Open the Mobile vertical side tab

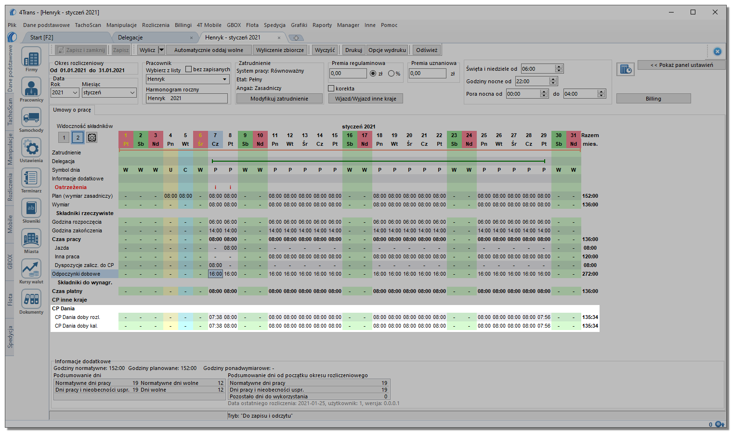10,224
